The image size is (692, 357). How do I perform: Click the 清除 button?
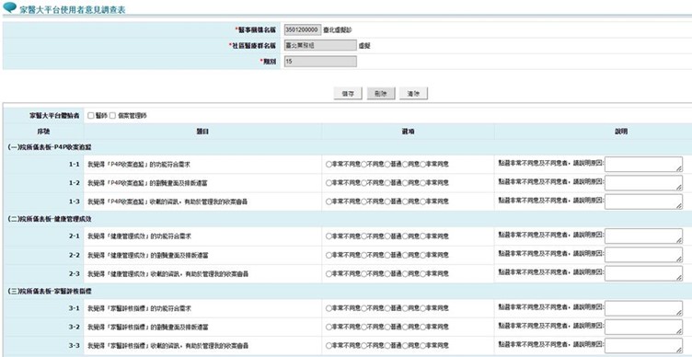[x=413, y=94]
